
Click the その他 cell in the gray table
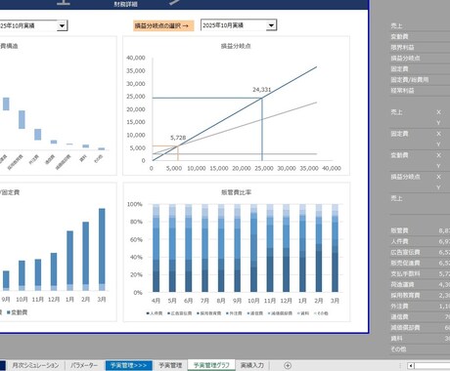tap(398, 350)
